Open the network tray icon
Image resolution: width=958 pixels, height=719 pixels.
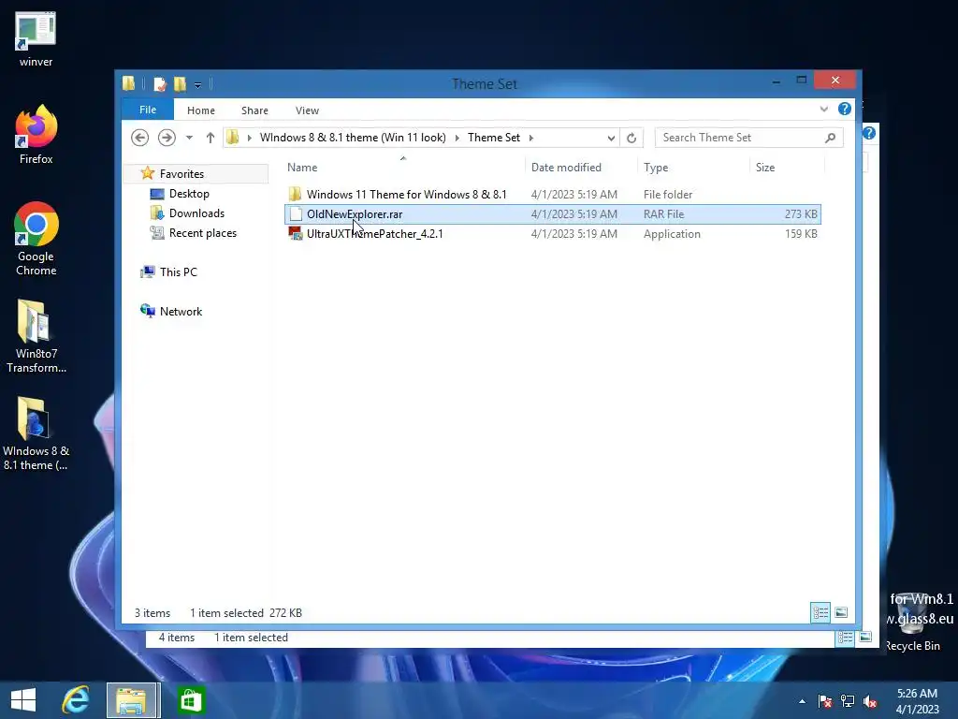[x=848, y=701]
